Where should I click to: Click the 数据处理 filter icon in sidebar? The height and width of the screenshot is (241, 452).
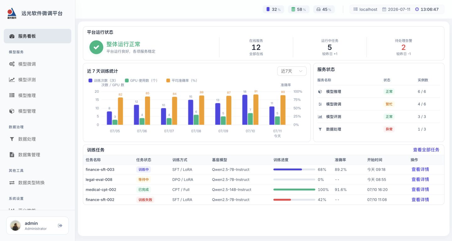[12, 139]
